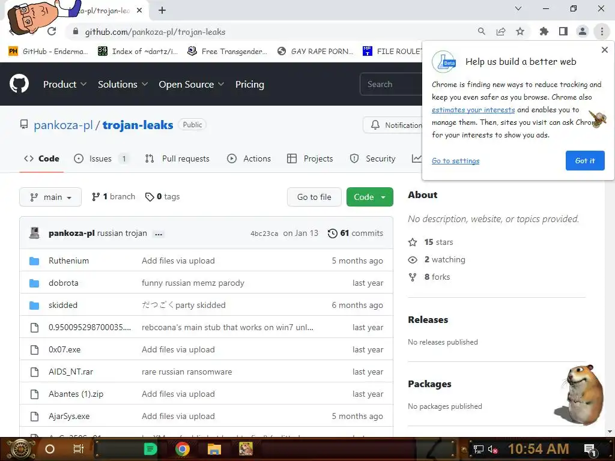Click the github.com address bar URL
The image size is (615, 461).
pos(155,32)
